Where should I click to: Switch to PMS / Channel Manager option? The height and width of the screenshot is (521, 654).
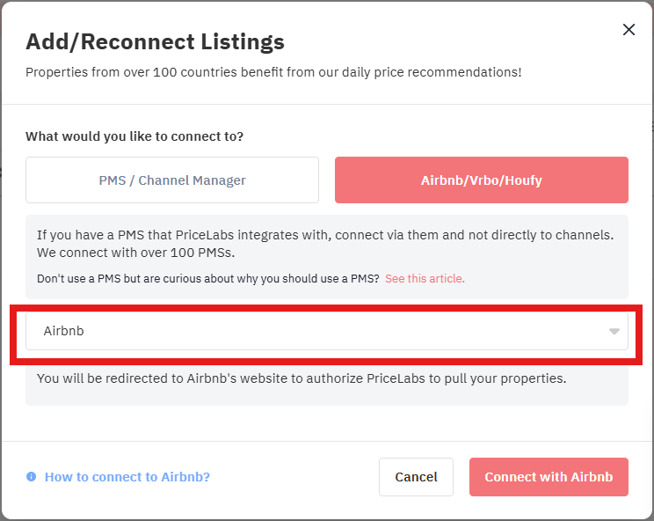point(172,180)
